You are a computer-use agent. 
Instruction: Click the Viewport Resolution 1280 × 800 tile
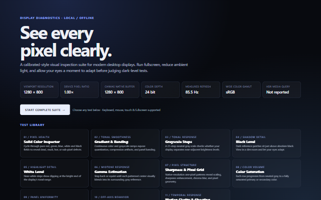pyautogui.click(x=39, y=90)
